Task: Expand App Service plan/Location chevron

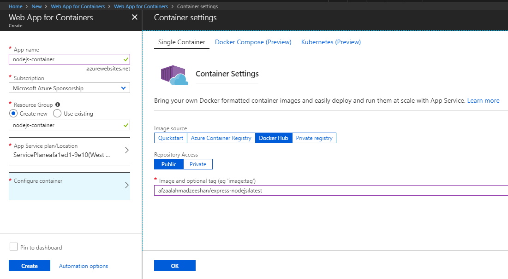Action: click(127, 150)
